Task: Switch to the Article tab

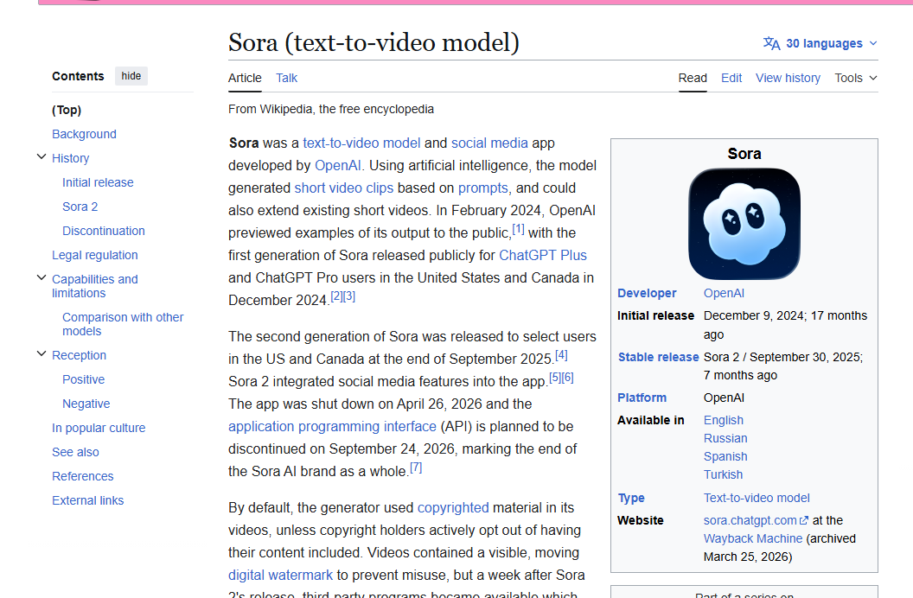Action: [245, 78]
